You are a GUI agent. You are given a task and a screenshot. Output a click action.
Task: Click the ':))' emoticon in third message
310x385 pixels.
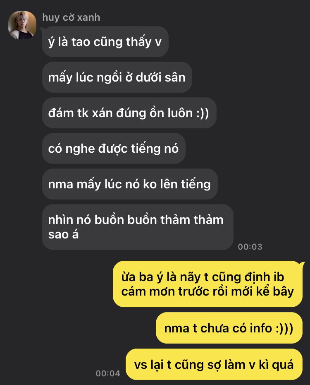pos(203,113)
